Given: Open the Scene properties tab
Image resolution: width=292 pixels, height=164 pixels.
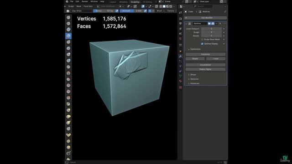Looking at the screenshot, I should pyautogui.click(x=180, y=33).
